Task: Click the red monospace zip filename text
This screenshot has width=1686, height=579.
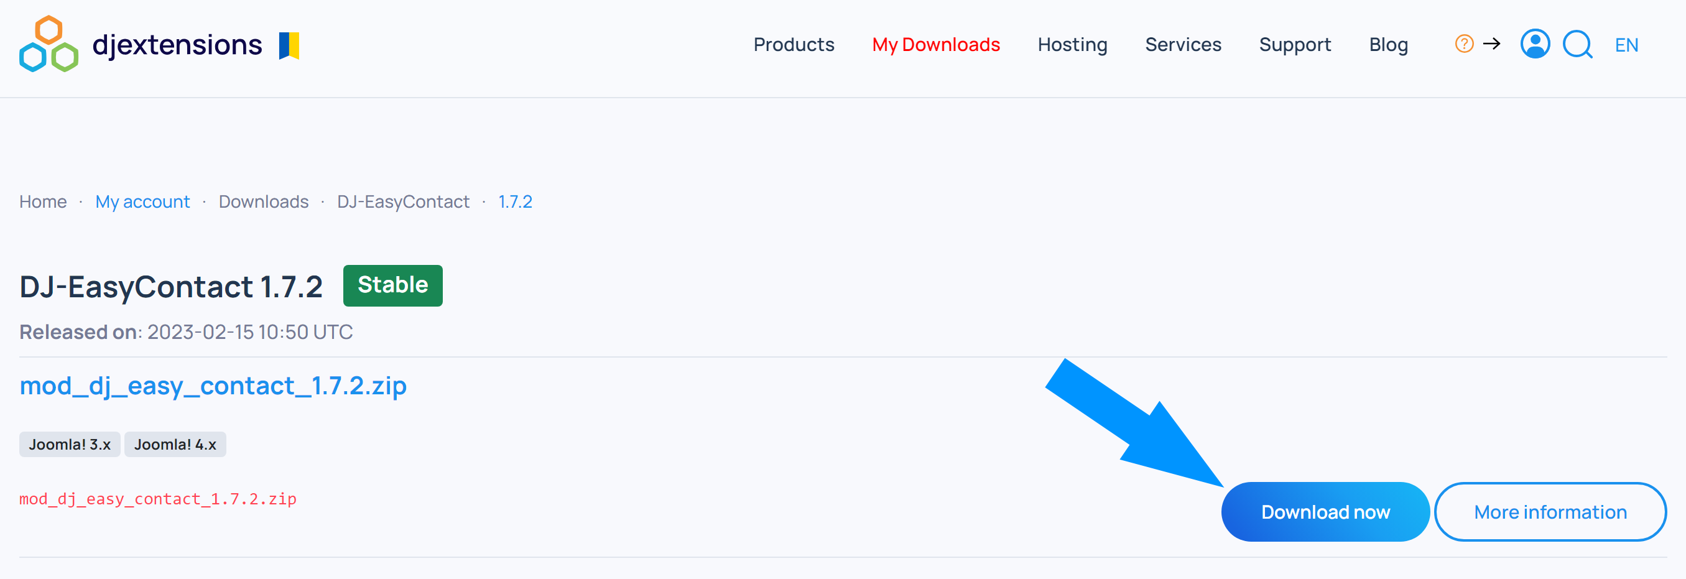Action: (158, 499)
